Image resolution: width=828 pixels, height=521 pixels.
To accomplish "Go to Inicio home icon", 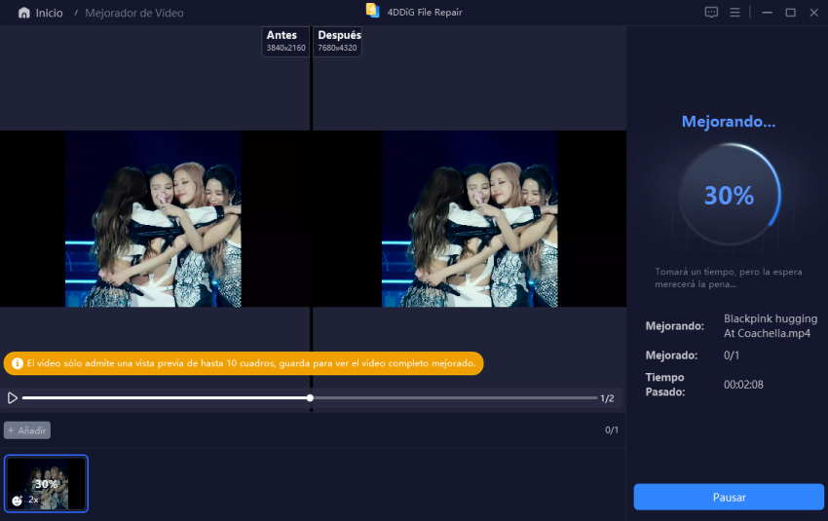I will [x=23, y=13].
